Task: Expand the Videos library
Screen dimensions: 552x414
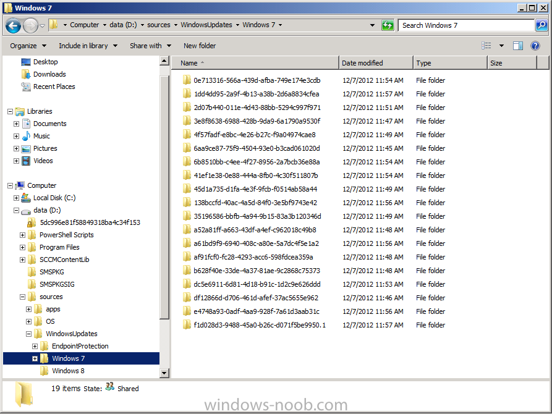Action: [x=16, y=161]
